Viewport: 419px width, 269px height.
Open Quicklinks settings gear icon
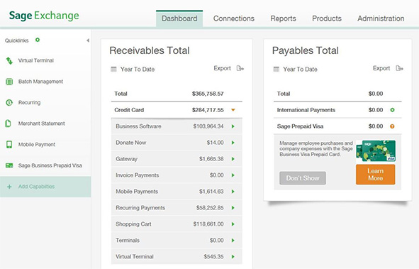pyautogui.click(x=38, y=40)
